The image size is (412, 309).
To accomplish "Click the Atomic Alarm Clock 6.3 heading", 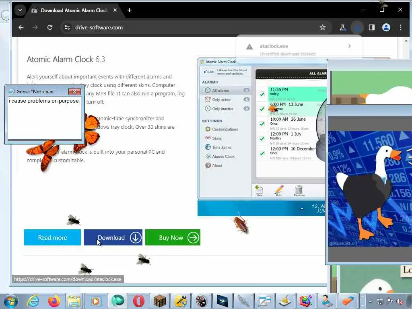I will (x=66, y=60).
